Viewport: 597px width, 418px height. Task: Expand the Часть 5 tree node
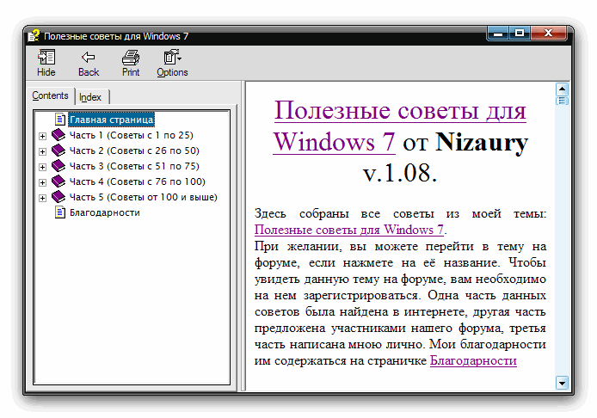click(x=42, y=198)
